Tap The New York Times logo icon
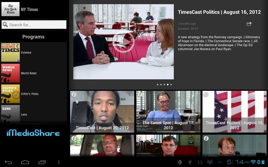 pos(10,9)
